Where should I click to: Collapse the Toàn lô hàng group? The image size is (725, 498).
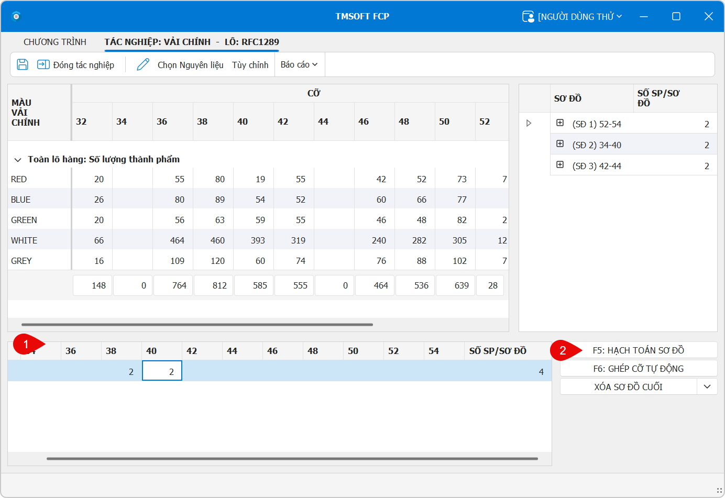coord(18,160)
